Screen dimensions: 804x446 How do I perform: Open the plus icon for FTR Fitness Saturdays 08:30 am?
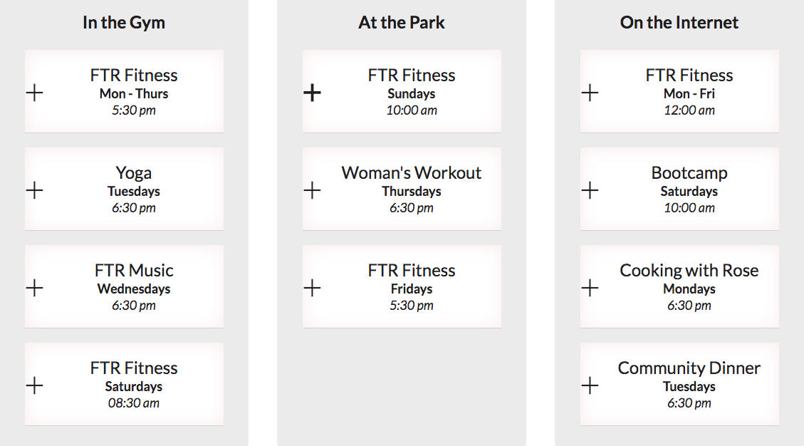click(34, 385)
